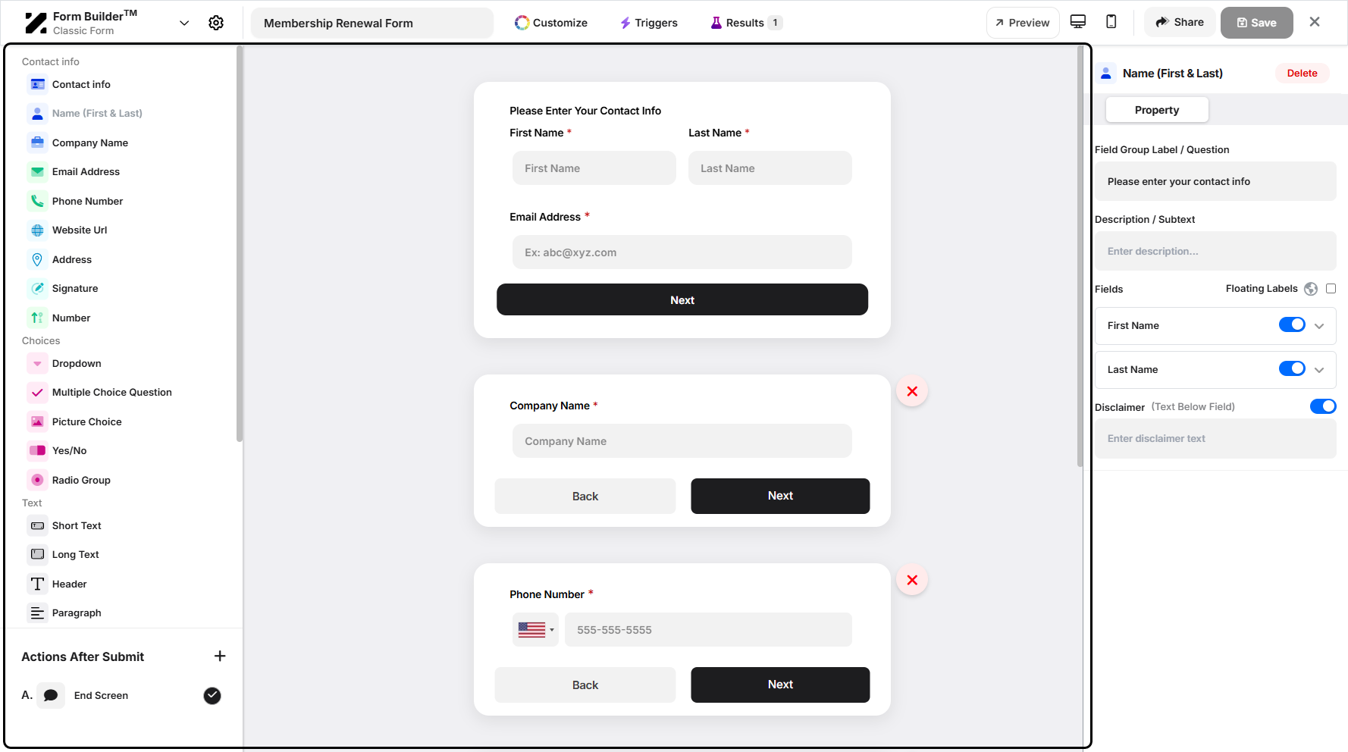Select Name (First & Last) sidebar item

(97, 113)
